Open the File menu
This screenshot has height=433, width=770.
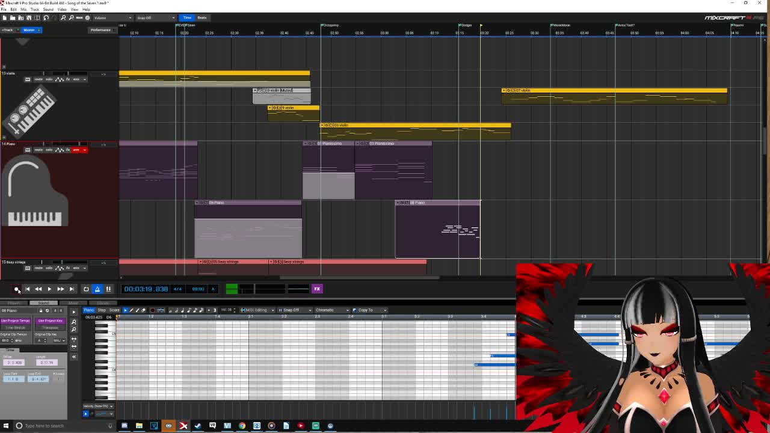[x=4, y=10]
